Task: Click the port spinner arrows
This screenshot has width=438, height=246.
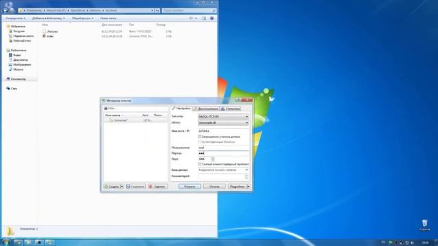Action: pos(213,159)
